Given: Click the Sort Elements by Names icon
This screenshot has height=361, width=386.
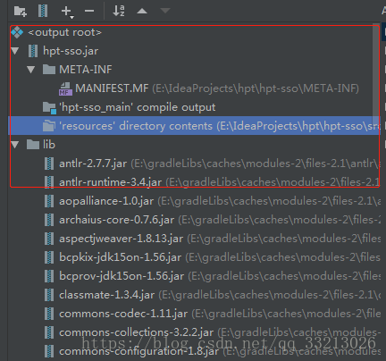Looking at the screenshot, I should [119, 11].
